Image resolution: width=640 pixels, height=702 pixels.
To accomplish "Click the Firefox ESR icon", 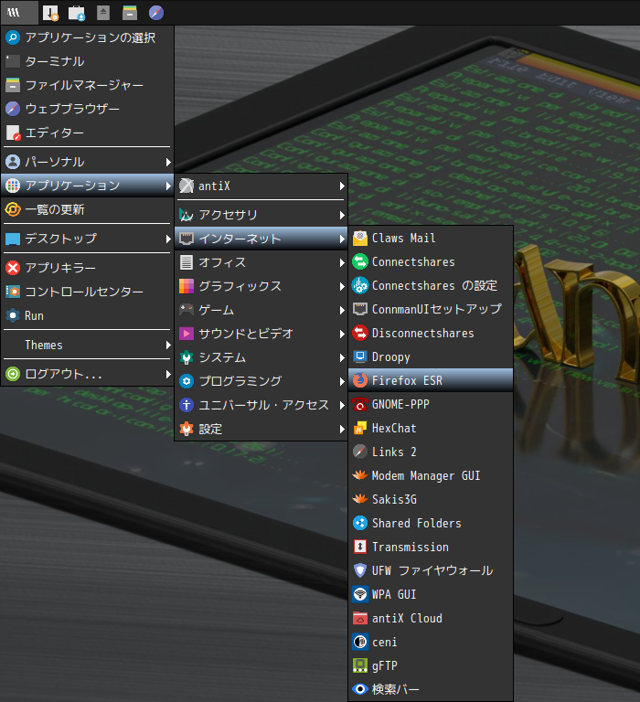I will tap(360, 380).
